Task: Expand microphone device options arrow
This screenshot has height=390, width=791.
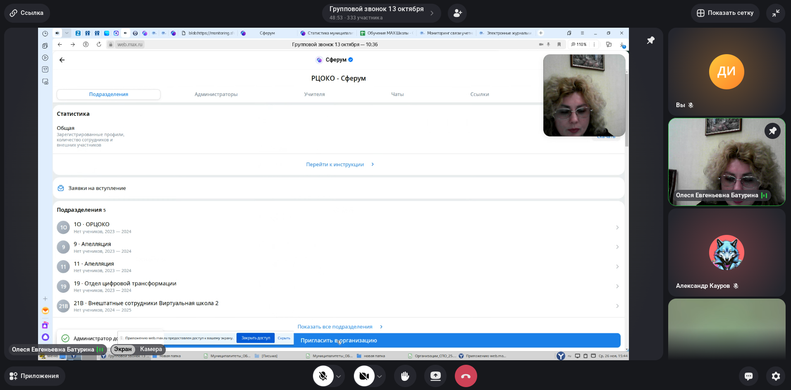Action: click(x=339, y=376)
